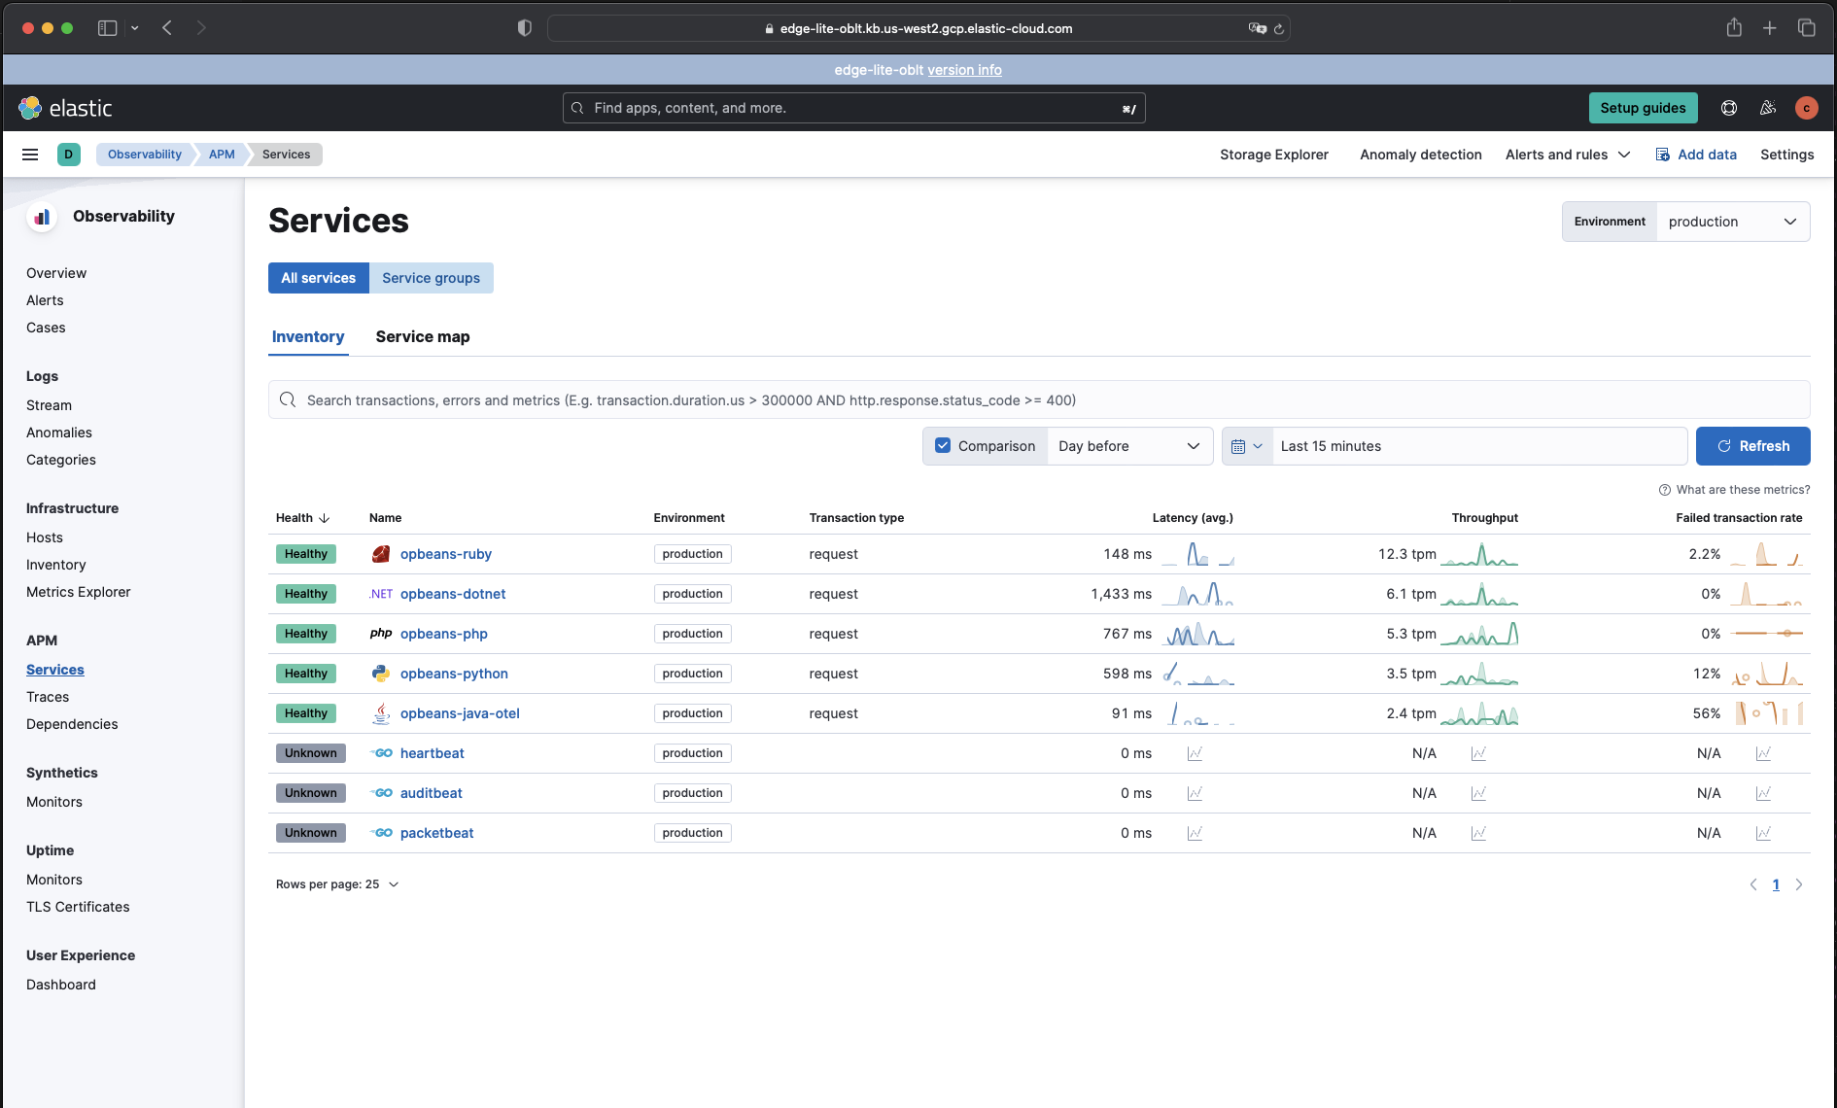Click Last 15 minutes time range
Screen dimensions: 1837x1108
[1481, 446]
